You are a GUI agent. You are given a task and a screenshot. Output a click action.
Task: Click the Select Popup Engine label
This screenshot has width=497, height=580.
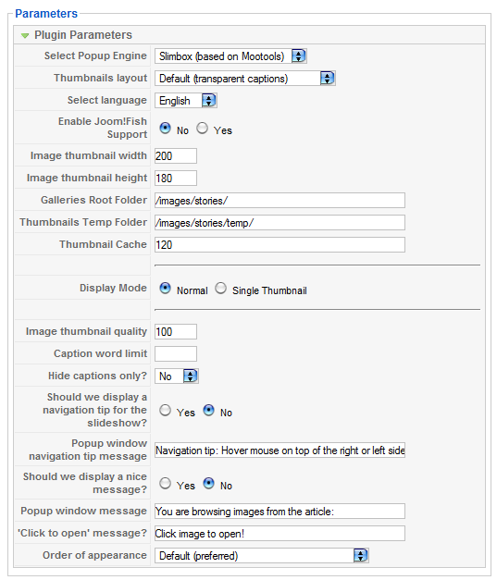95,56
